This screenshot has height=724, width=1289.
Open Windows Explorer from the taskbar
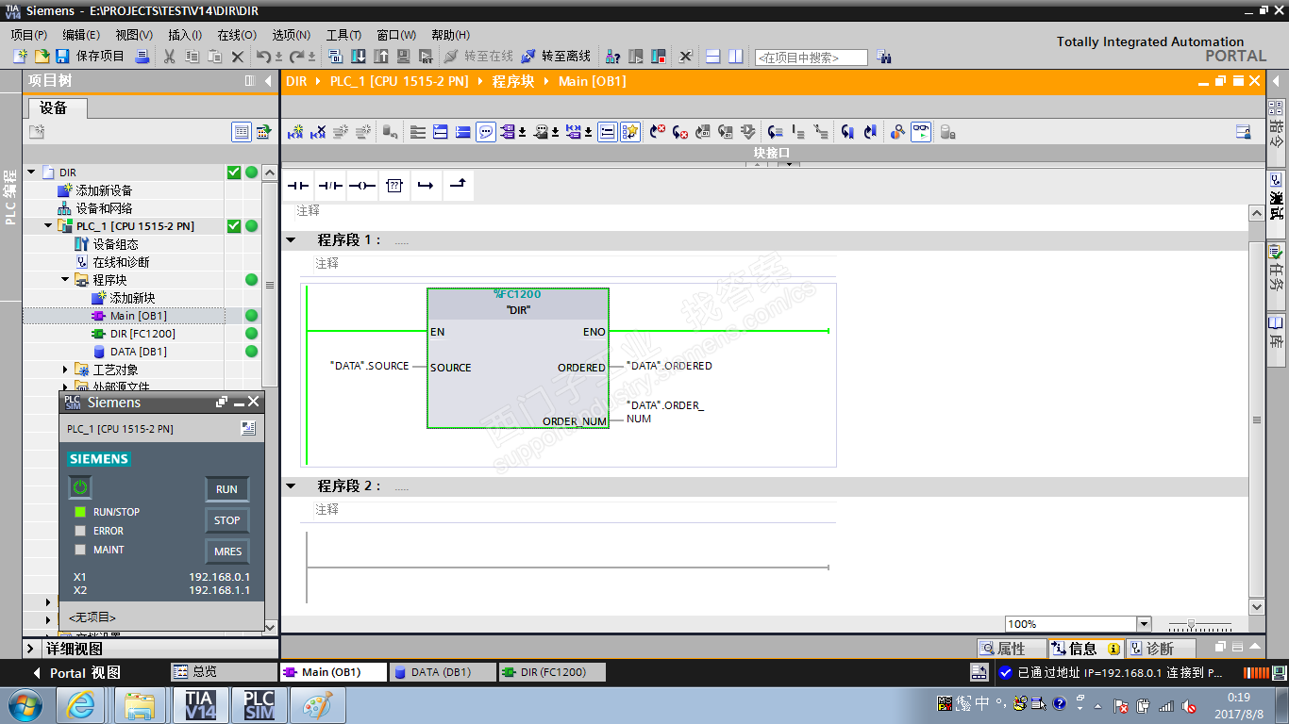coord(139,705)
